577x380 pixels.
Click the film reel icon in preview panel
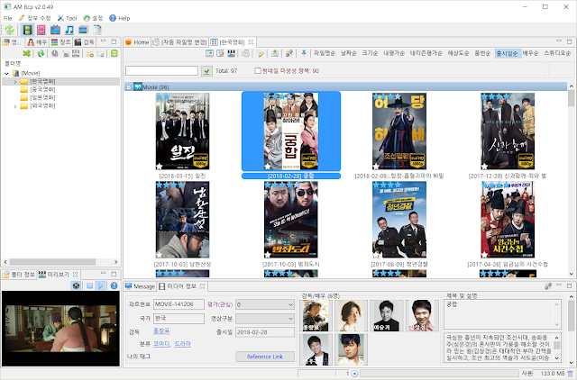tap(76, 285)
